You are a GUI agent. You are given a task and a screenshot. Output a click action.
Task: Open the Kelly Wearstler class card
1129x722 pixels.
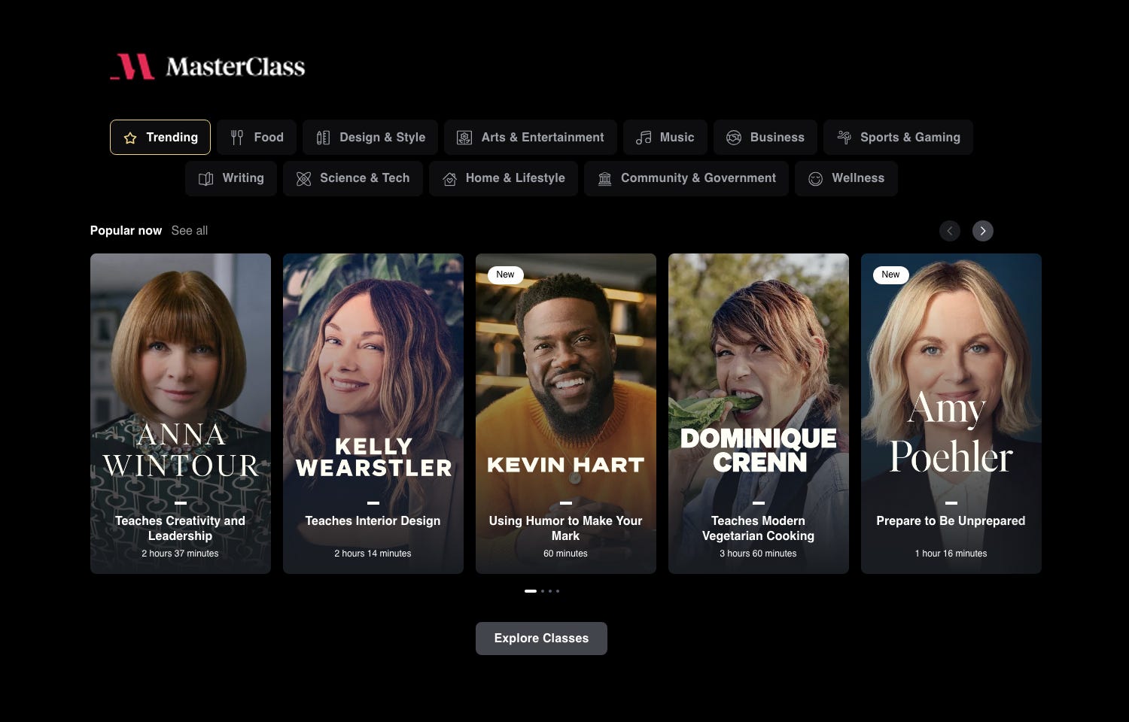click(373, 414)
